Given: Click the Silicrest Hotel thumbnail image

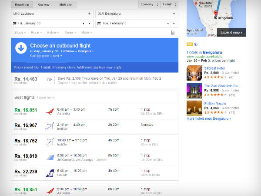Looking at the screenshot, I should coord(194,73).
